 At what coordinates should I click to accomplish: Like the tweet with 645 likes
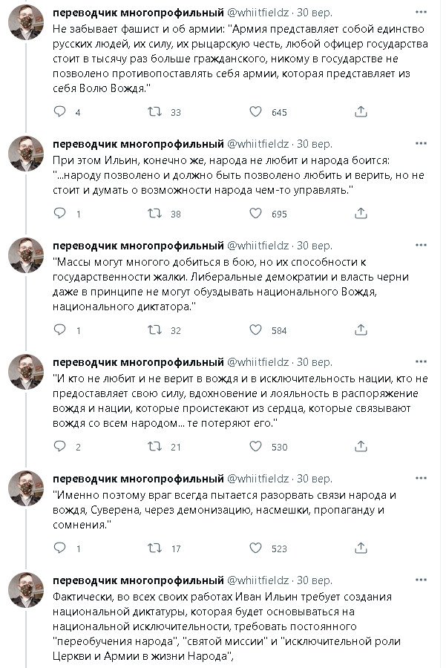[255, 112]
